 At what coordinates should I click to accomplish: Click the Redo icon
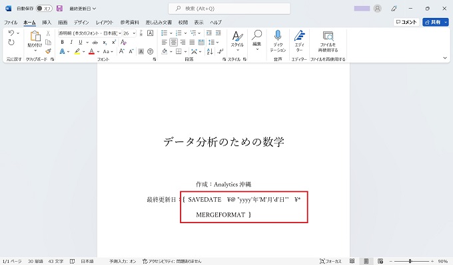pos(11,43)
